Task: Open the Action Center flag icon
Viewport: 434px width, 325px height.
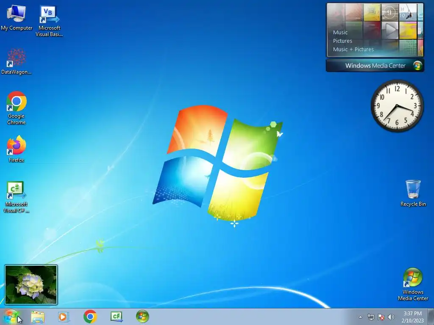Action: point(381,317)
